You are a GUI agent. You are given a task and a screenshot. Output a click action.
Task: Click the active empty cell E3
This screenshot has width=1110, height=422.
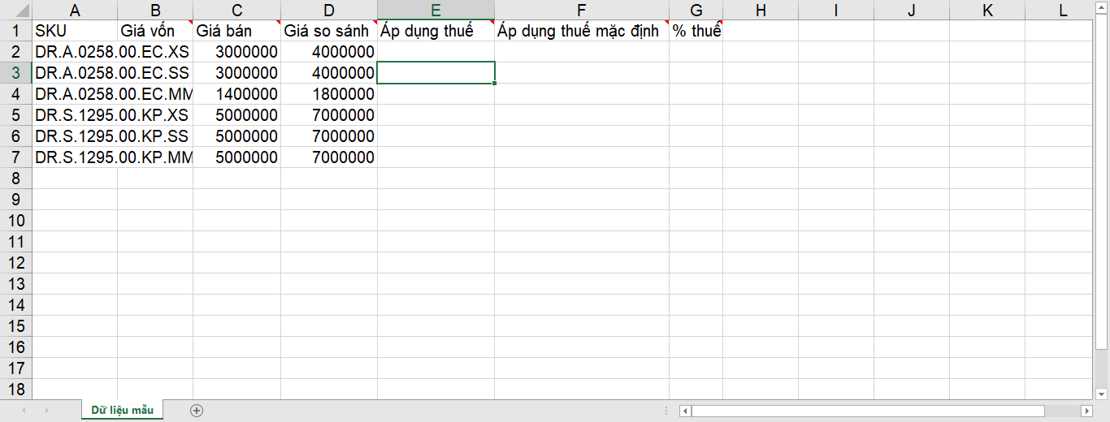436,73
